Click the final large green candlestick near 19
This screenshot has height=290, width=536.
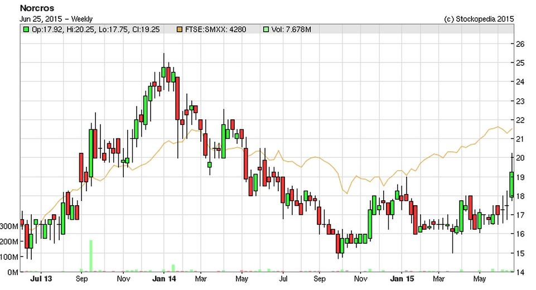511,185
